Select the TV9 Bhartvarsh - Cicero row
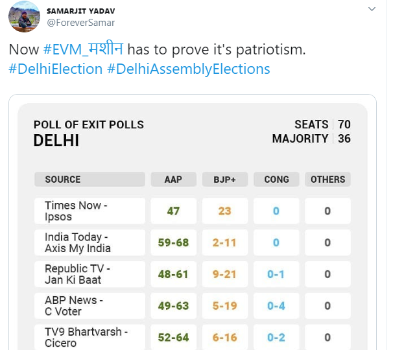 (x=193, y=337)
